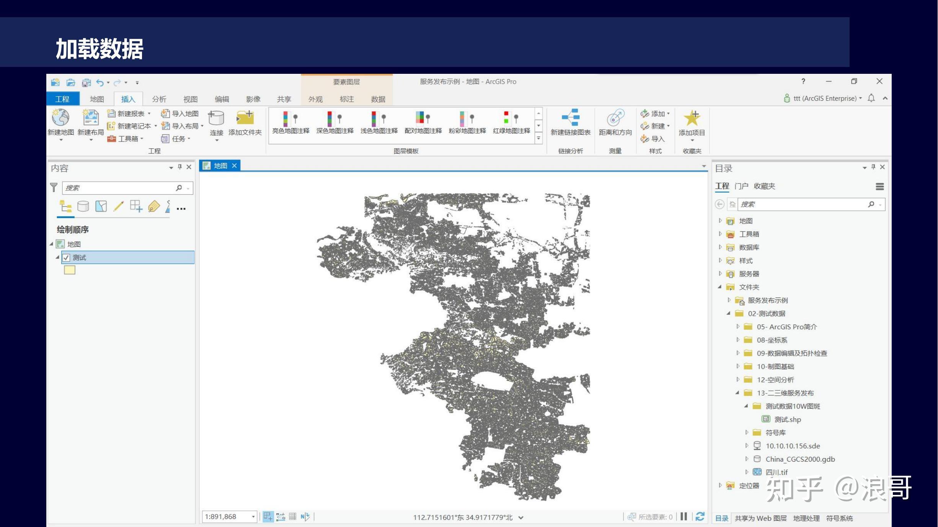Open the 门户 tab in the Catalog pane
Screen dimensions: 938x527
coord(741,186)
